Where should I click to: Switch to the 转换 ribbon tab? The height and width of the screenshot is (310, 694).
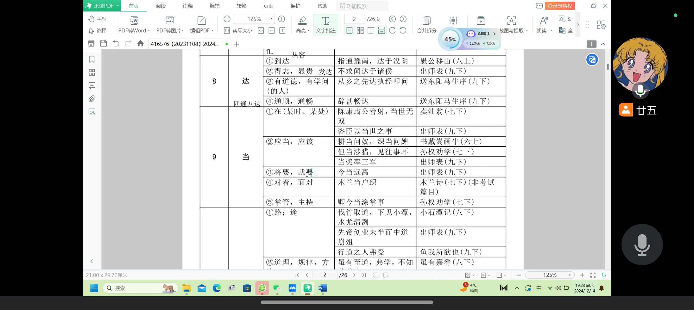[241, 6]
